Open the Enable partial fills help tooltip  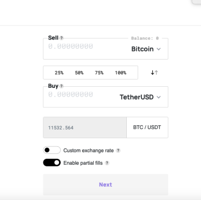pyautogui.click(x=107, y=163)
